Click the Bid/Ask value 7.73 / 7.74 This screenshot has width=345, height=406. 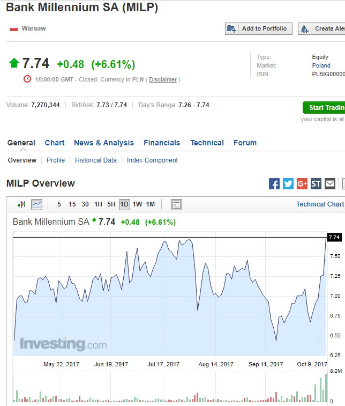(x=112, y=105)
